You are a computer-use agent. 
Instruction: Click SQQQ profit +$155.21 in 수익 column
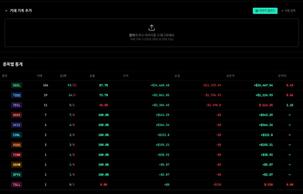163,145
